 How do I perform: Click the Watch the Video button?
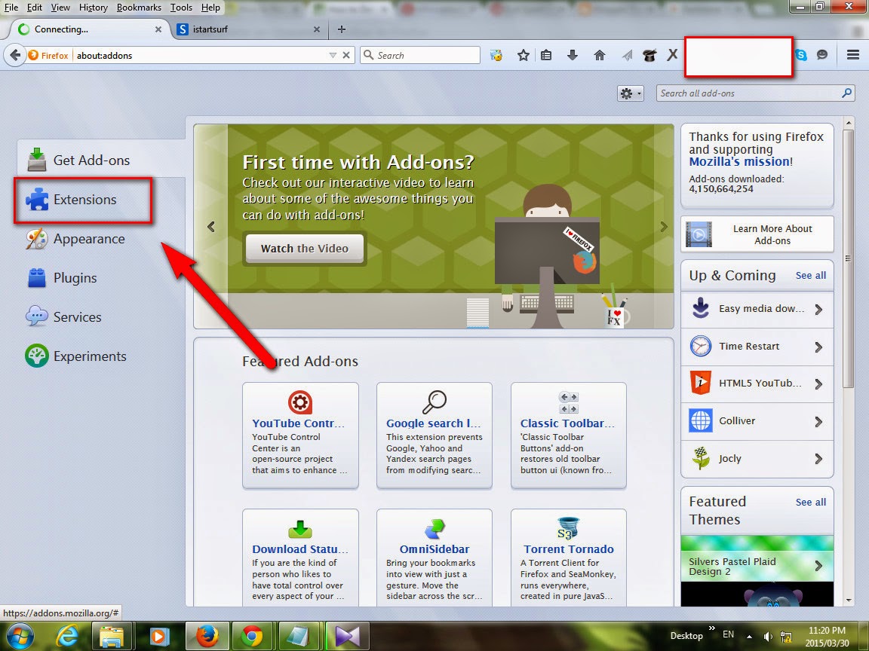(x=305, y=249)
